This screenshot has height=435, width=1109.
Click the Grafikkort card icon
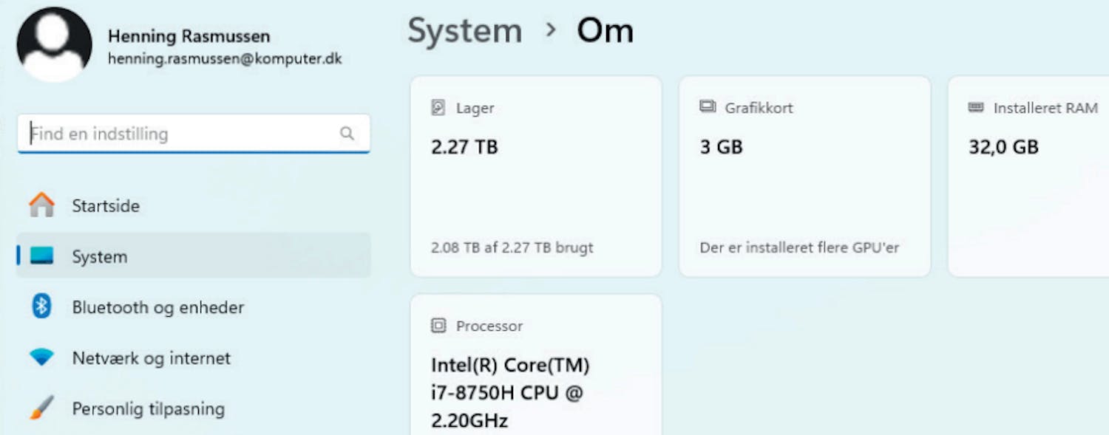(708, 108)
